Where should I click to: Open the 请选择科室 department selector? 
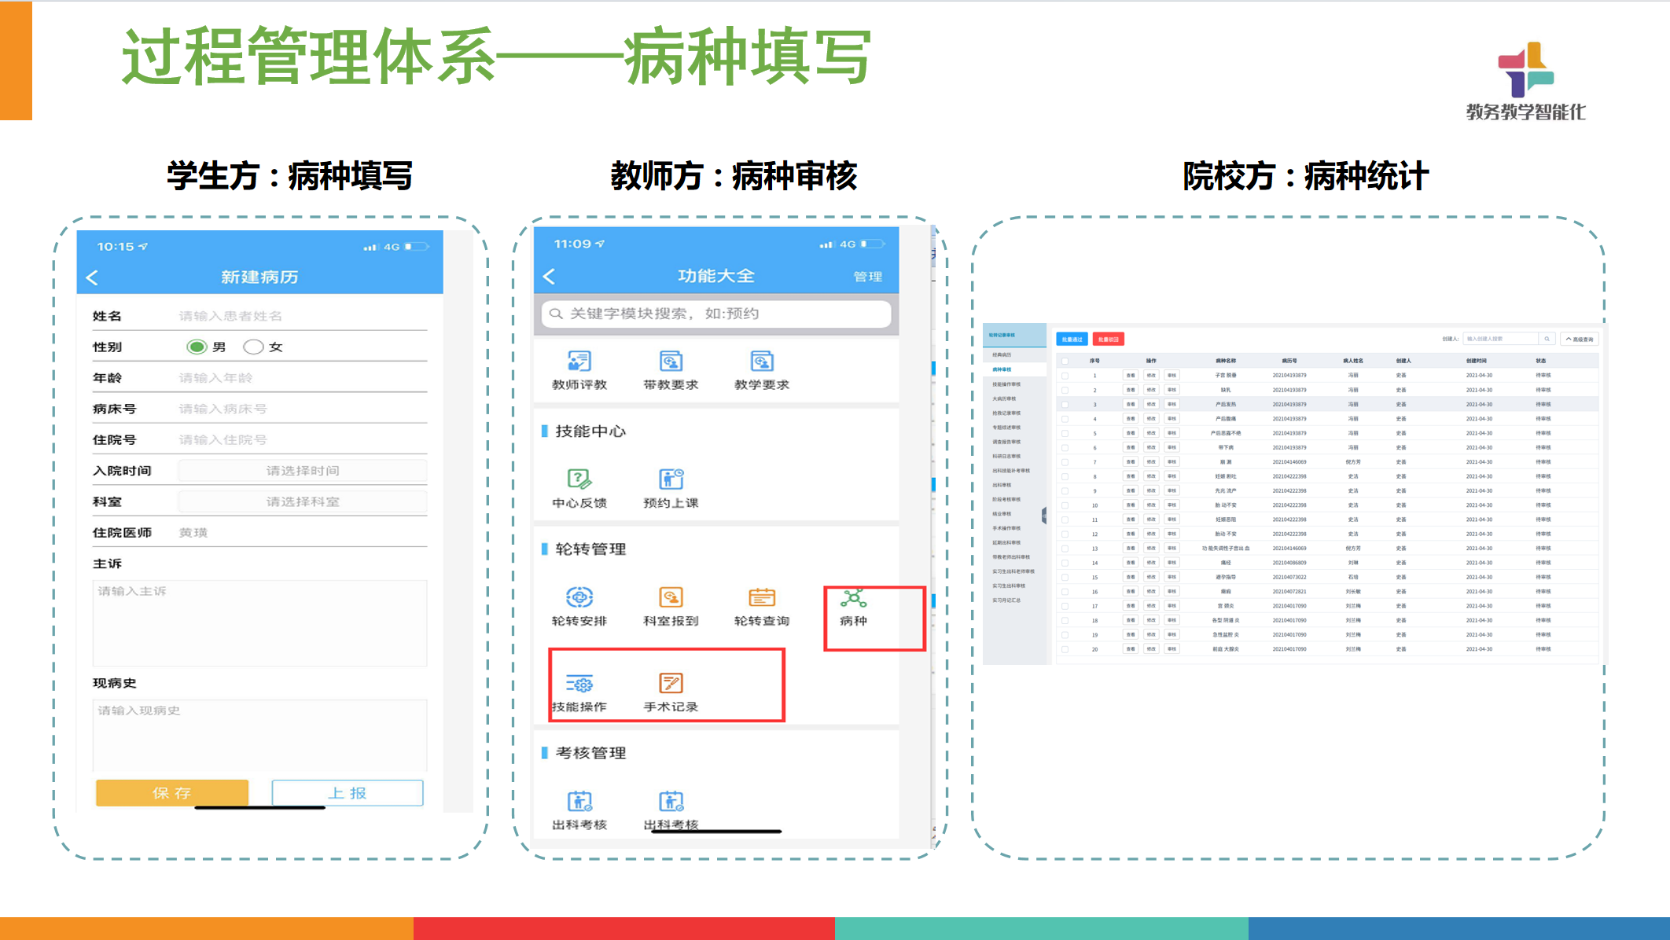point(303,501)
